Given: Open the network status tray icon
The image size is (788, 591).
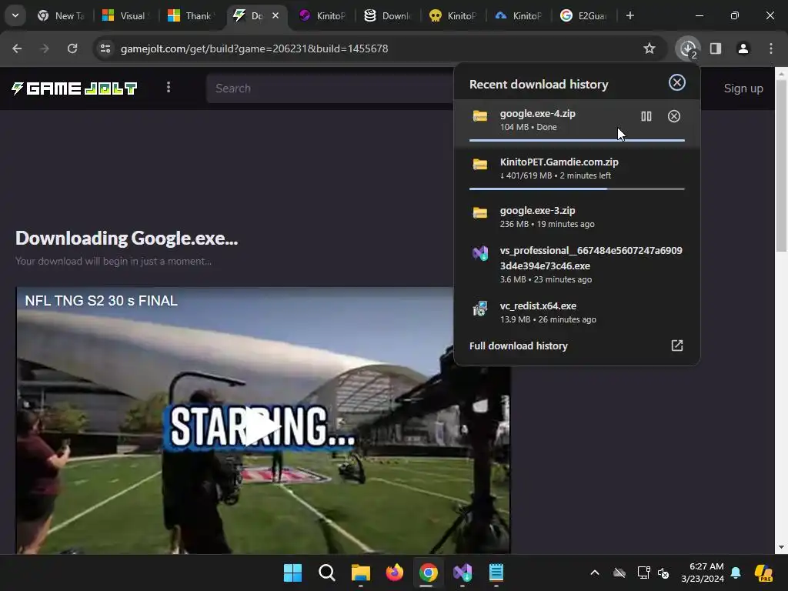Looking at the screenshot, I should (644, 573).
